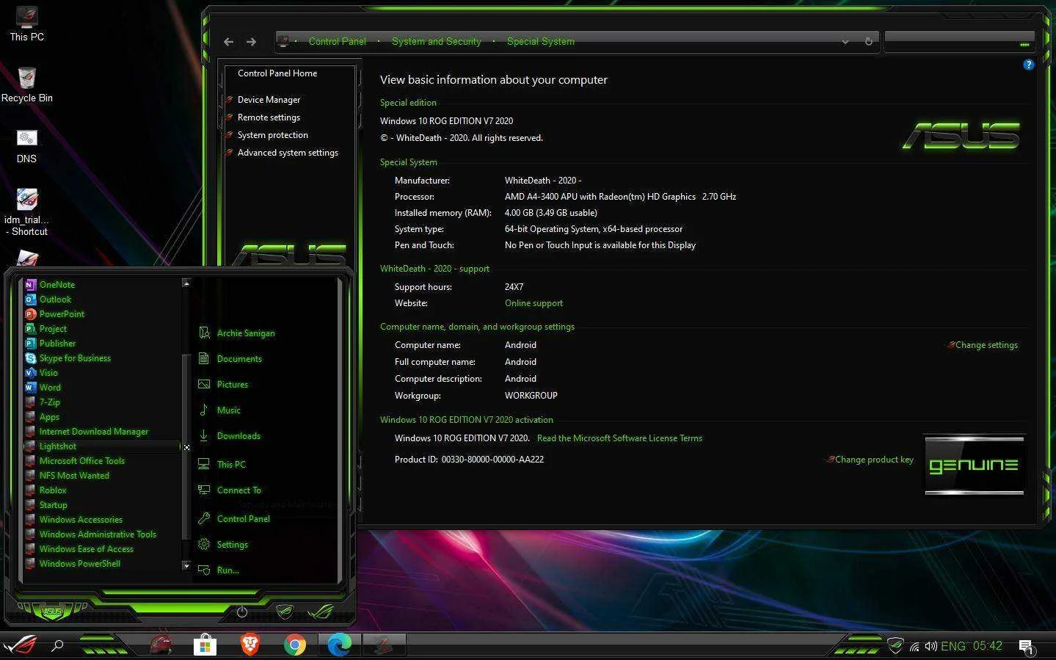Click Change product key
The image size is (1056, 660).
pyautogui.click(x=873, y=460)
